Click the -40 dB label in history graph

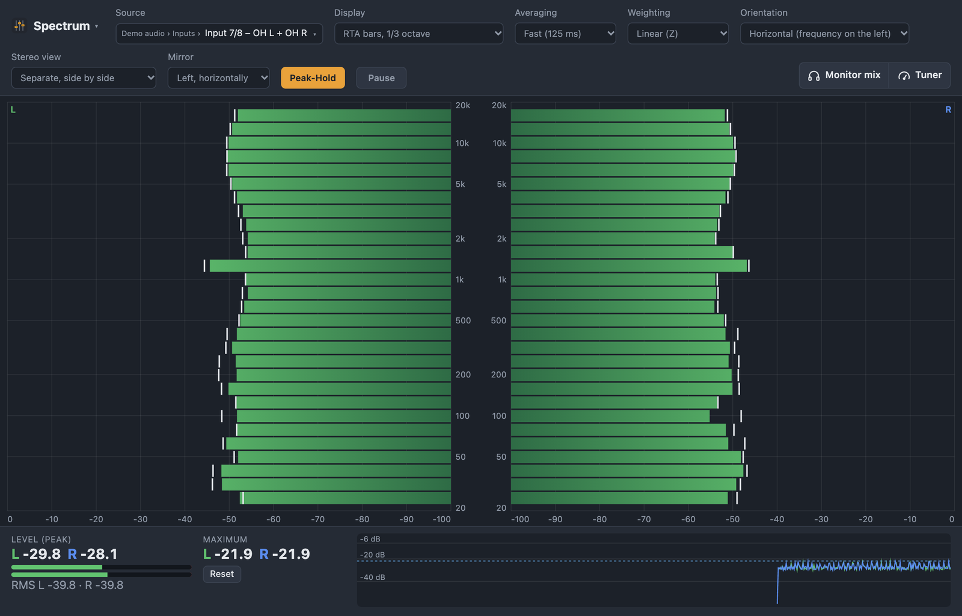tap(373, 578)
